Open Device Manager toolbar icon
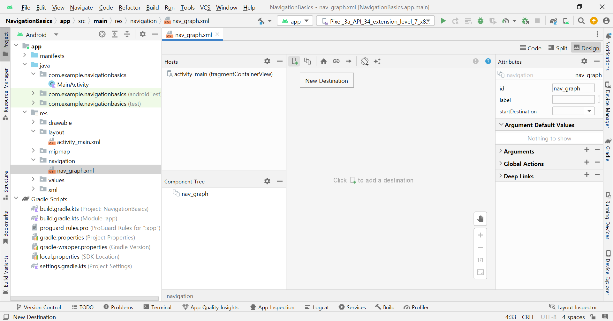 (x=566, y=21)
